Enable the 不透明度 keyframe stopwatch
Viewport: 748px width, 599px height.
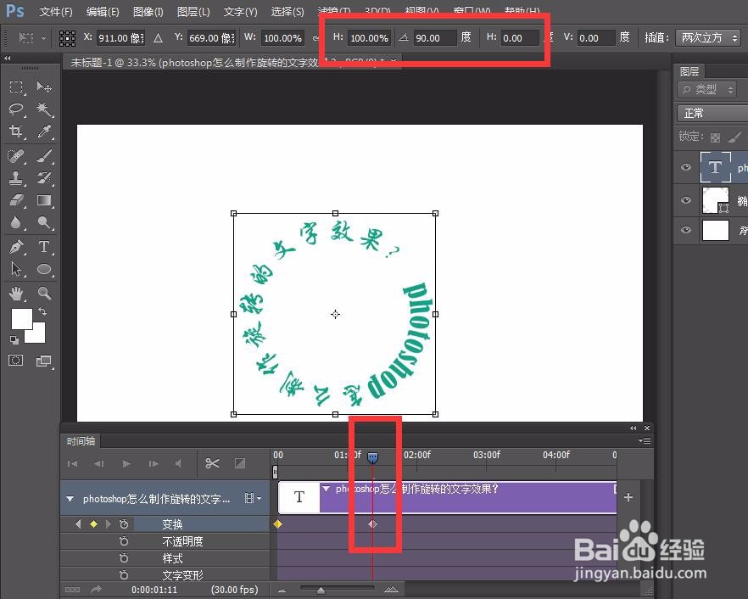[x=124, y=541]
